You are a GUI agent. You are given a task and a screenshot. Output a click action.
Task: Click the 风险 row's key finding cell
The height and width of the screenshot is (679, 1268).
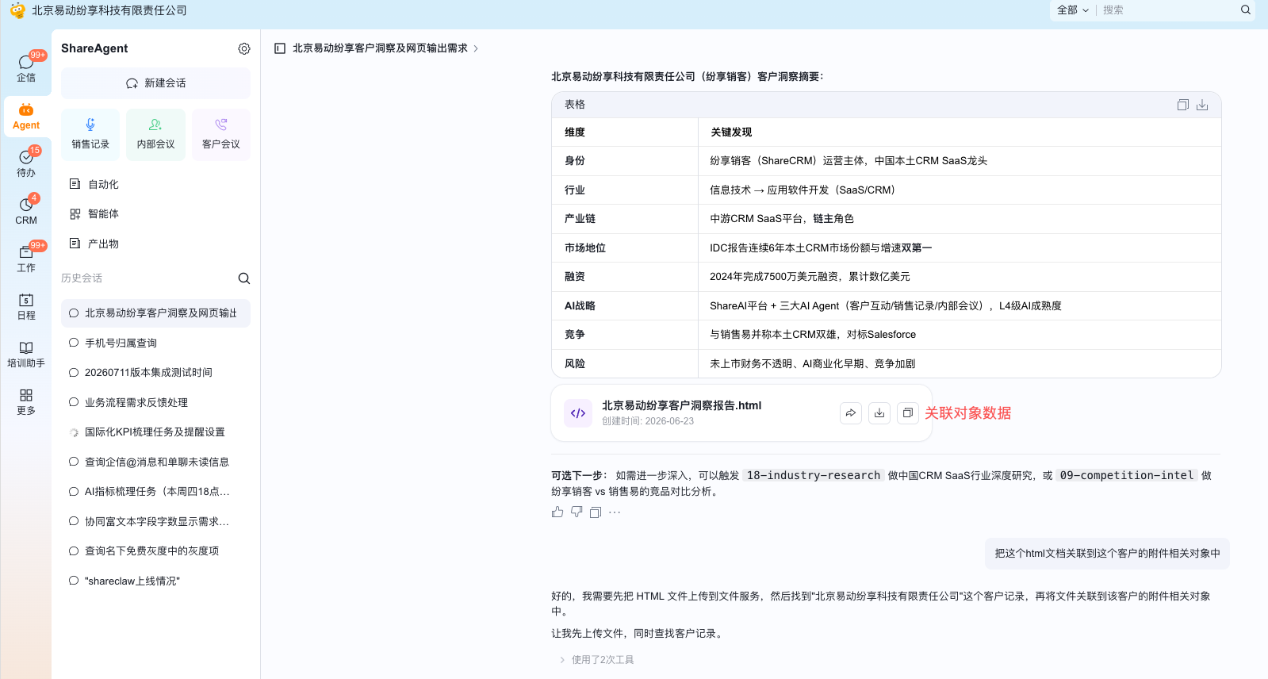tap(960, 364)
